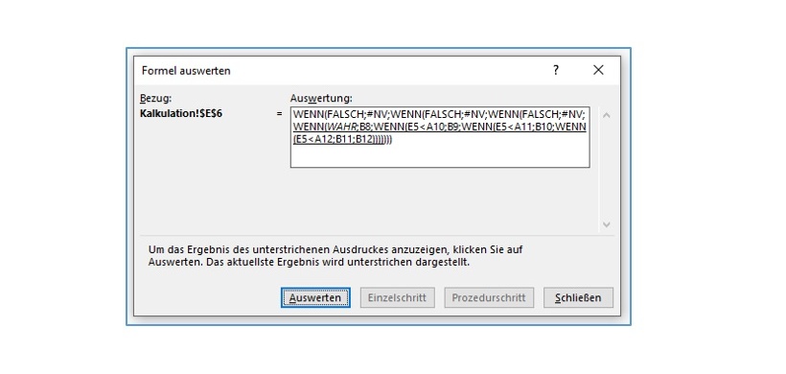The image size is (786, 374).
Task: Click inside the Auswertung formula box
Action: pyautogui.click(x=440, y=137)
